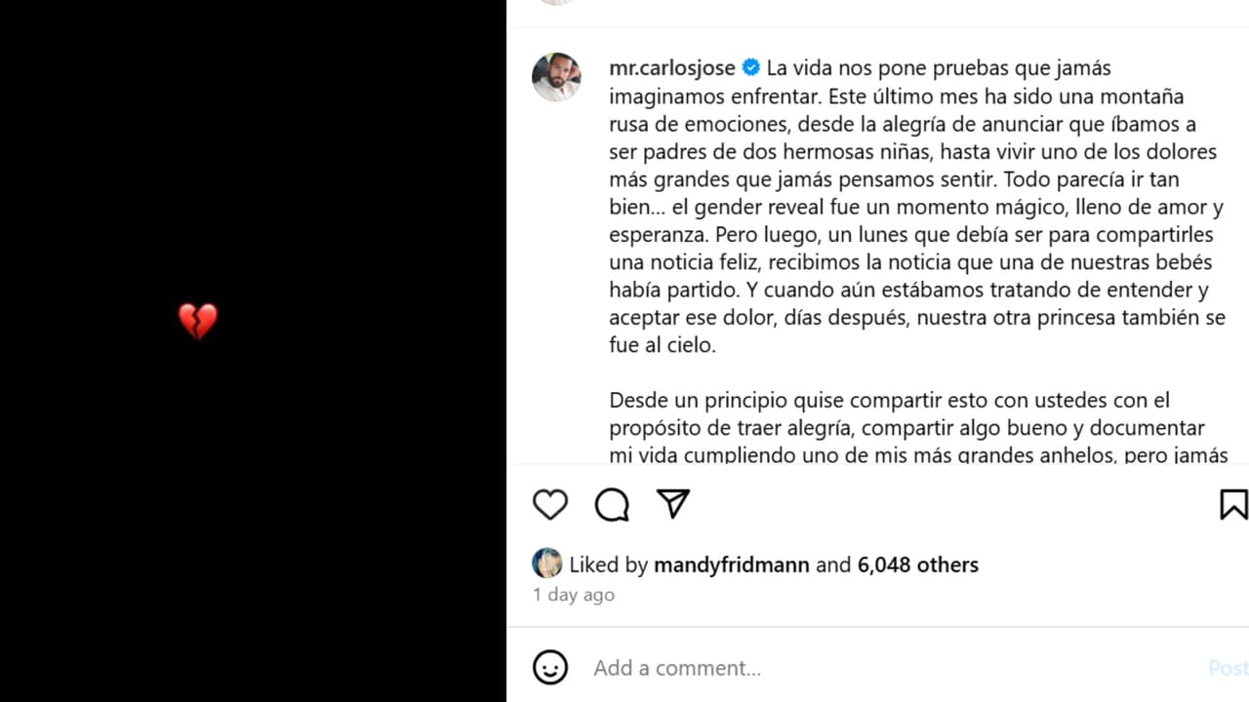
Task: Visit mandyfridmann's profile
Action: [x=732, y=565]
